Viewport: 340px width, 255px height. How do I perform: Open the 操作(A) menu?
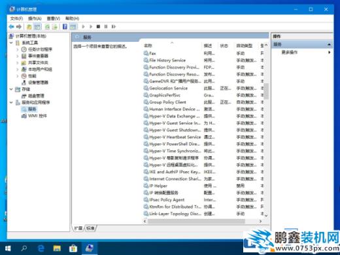click(x=35, y=18)
